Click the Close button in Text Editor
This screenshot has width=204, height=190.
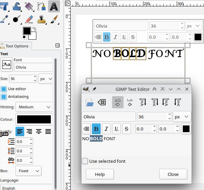tap(173, 174)
